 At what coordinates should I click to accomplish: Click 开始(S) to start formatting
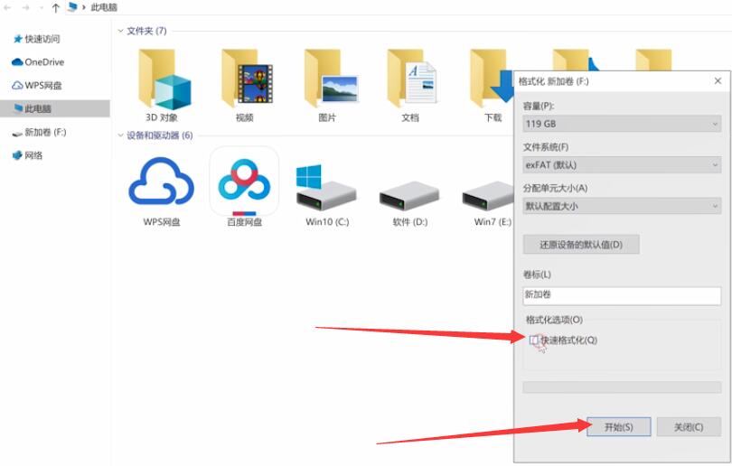(x=618, y=427)
